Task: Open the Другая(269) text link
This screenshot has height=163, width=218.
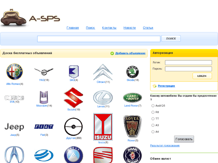Action: [74, 138]
